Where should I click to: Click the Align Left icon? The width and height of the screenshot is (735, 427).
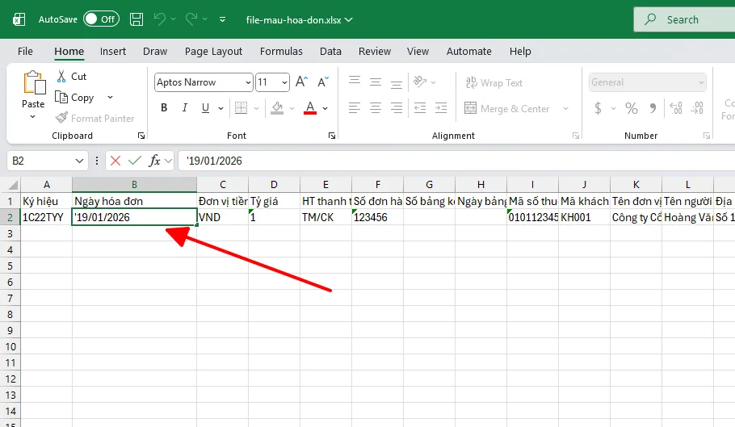click(355, 108)
